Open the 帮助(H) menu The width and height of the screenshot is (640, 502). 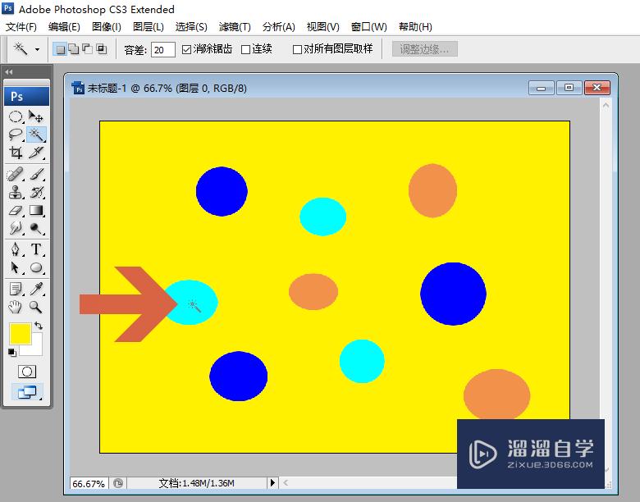point(415,27)
